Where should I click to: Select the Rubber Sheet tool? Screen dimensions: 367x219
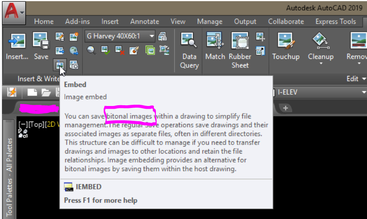click(x=240, y=51)
